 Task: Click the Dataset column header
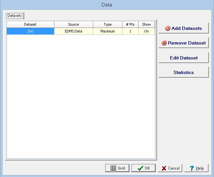coord(30,24)
